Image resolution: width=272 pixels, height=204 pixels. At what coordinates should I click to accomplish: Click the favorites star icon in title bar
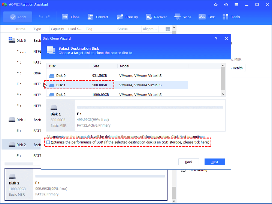point(216,5)
